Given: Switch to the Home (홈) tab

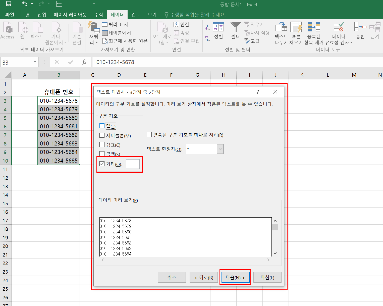Looking at the screenshot, I should 28,15.
